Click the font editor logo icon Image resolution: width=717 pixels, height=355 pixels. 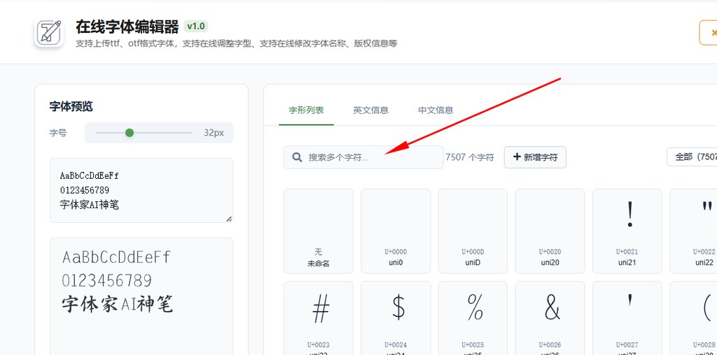pyautogui.click(x=50, y=32)
